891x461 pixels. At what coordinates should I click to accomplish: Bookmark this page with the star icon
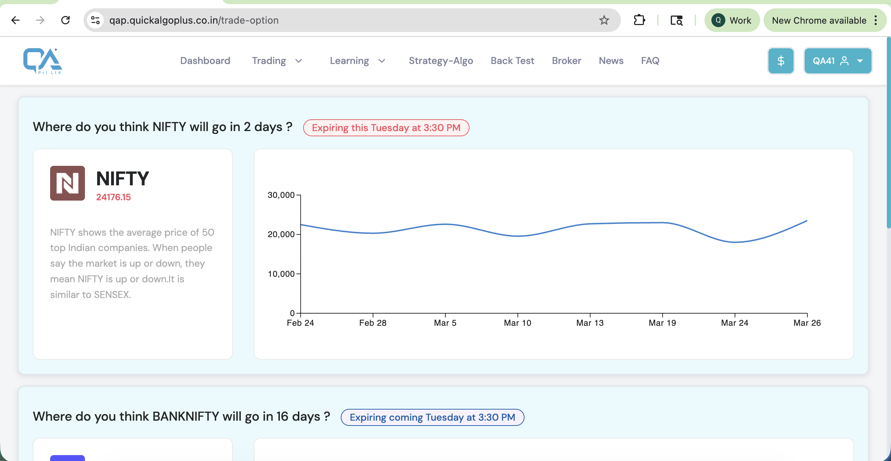[x=604, y=20]
